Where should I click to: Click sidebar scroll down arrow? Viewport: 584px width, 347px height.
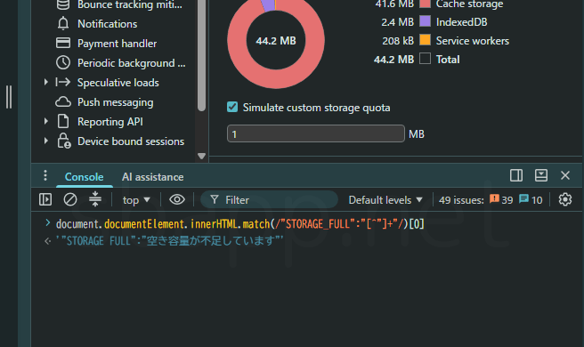point(201,156)
